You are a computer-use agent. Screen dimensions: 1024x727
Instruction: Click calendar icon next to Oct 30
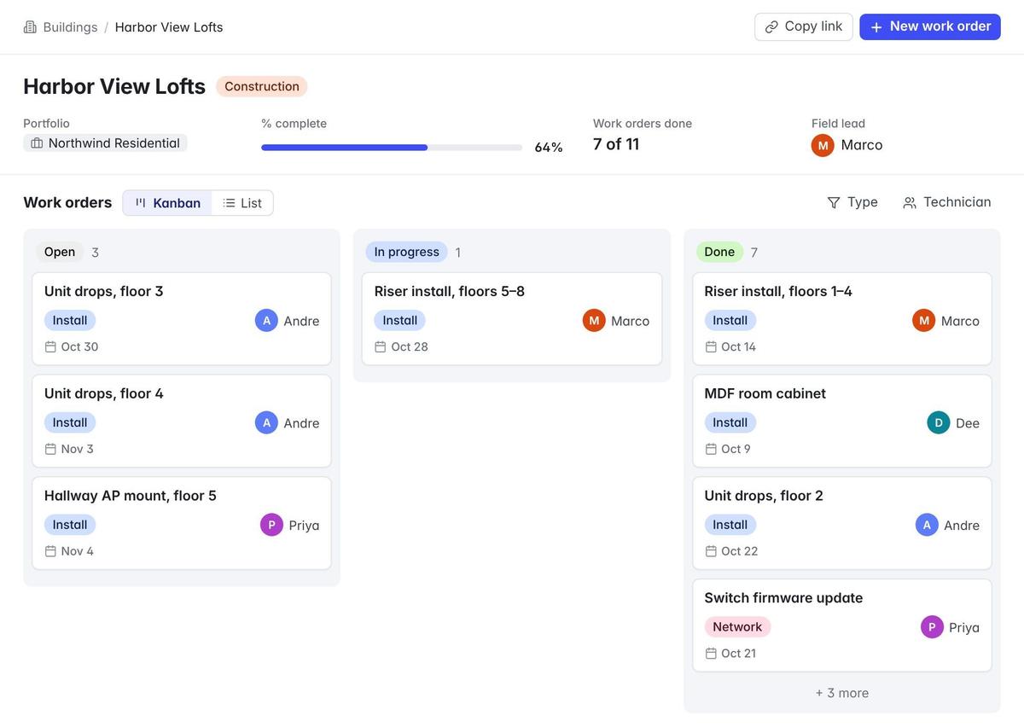pyautogui.click(x=50, y=346)
